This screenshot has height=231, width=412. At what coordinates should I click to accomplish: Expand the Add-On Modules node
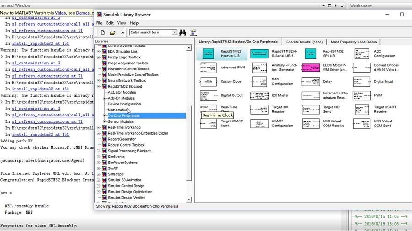click(x=104, y=98)
